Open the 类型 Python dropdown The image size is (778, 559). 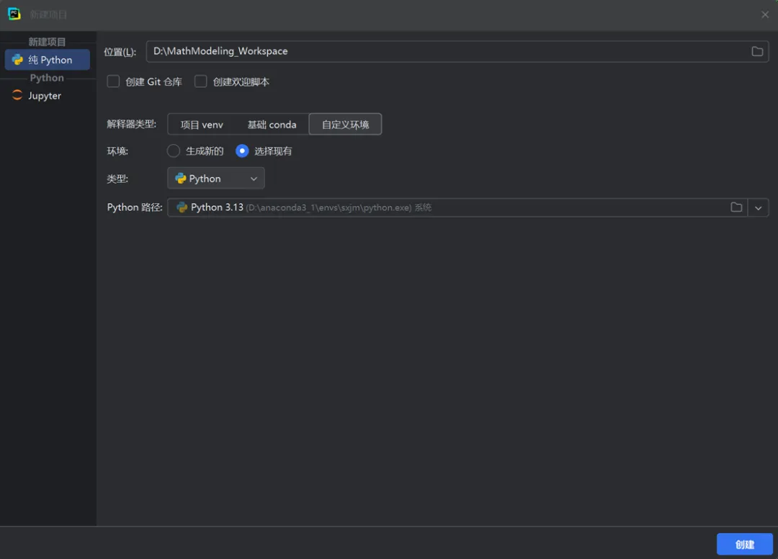[x=216, y=179]
